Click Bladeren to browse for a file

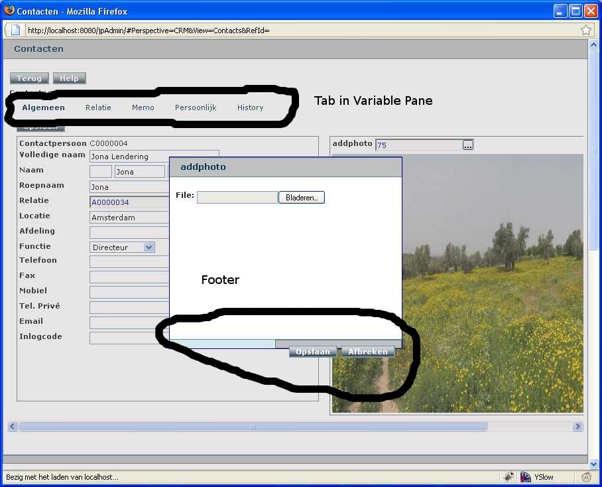[301, 197]
